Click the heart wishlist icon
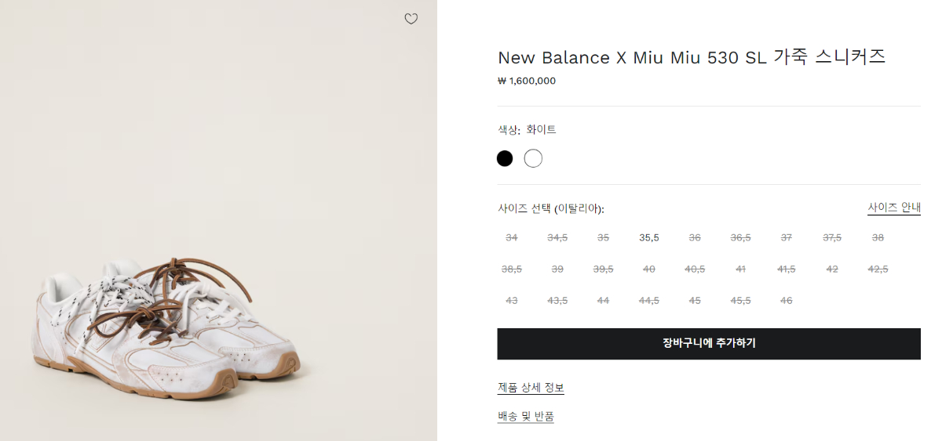 (411, 19)
